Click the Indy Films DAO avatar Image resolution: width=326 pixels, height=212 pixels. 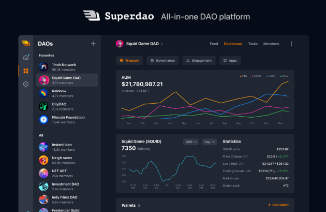tap(43, 200)
